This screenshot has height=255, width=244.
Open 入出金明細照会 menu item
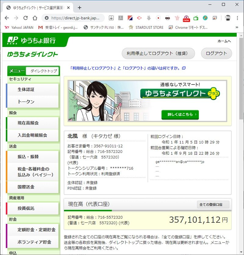33,135
